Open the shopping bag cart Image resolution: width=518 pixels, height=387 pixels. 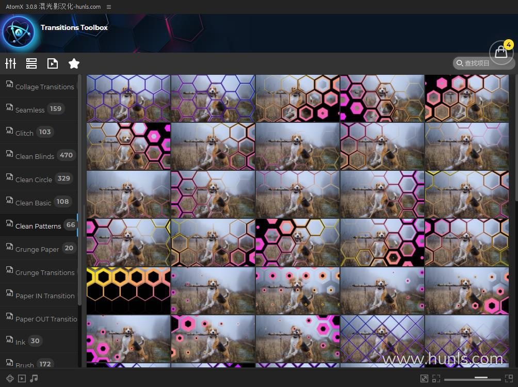tap(501, 52)
